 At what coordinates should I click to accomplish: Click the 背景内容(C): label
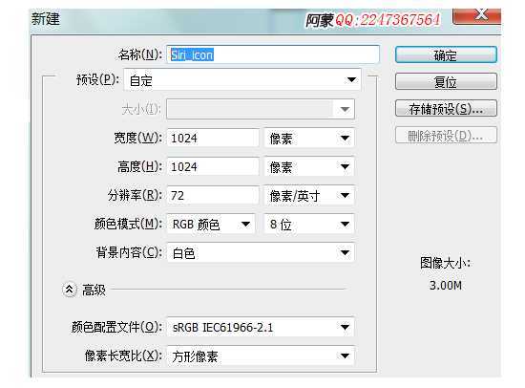click(129, 252)
